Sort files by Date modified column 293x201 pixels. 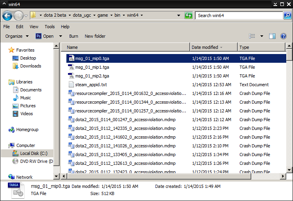pyautogui.click(x=205, y=47)
